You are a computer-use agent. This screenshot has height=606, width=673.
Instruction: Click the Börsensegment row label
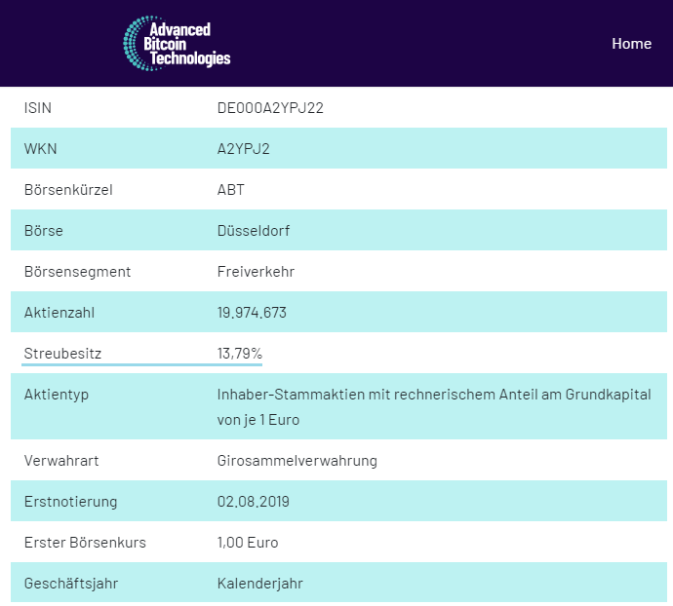77,272
